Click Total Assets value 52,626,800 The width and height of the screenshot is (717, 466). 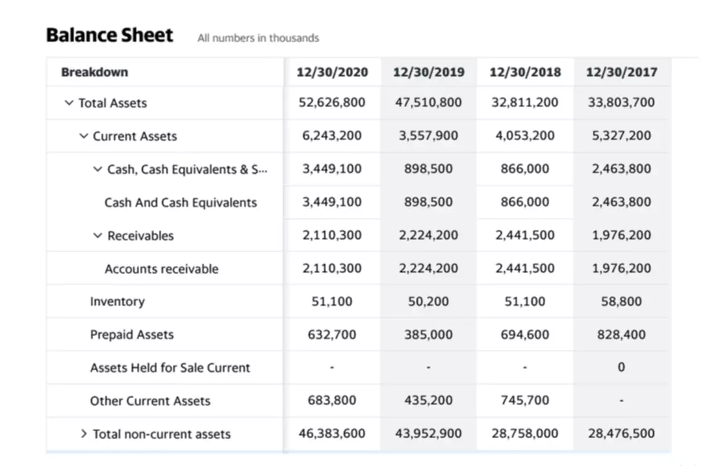[x=332, y=103]
